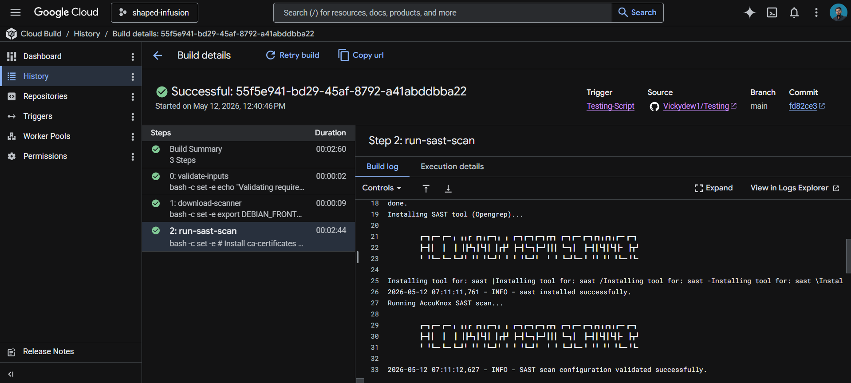Image resolution: width=851 pixels, height=383 pixels.
Task: Collapse the sidebar navigation panel
Action: (x=11, y=374)
